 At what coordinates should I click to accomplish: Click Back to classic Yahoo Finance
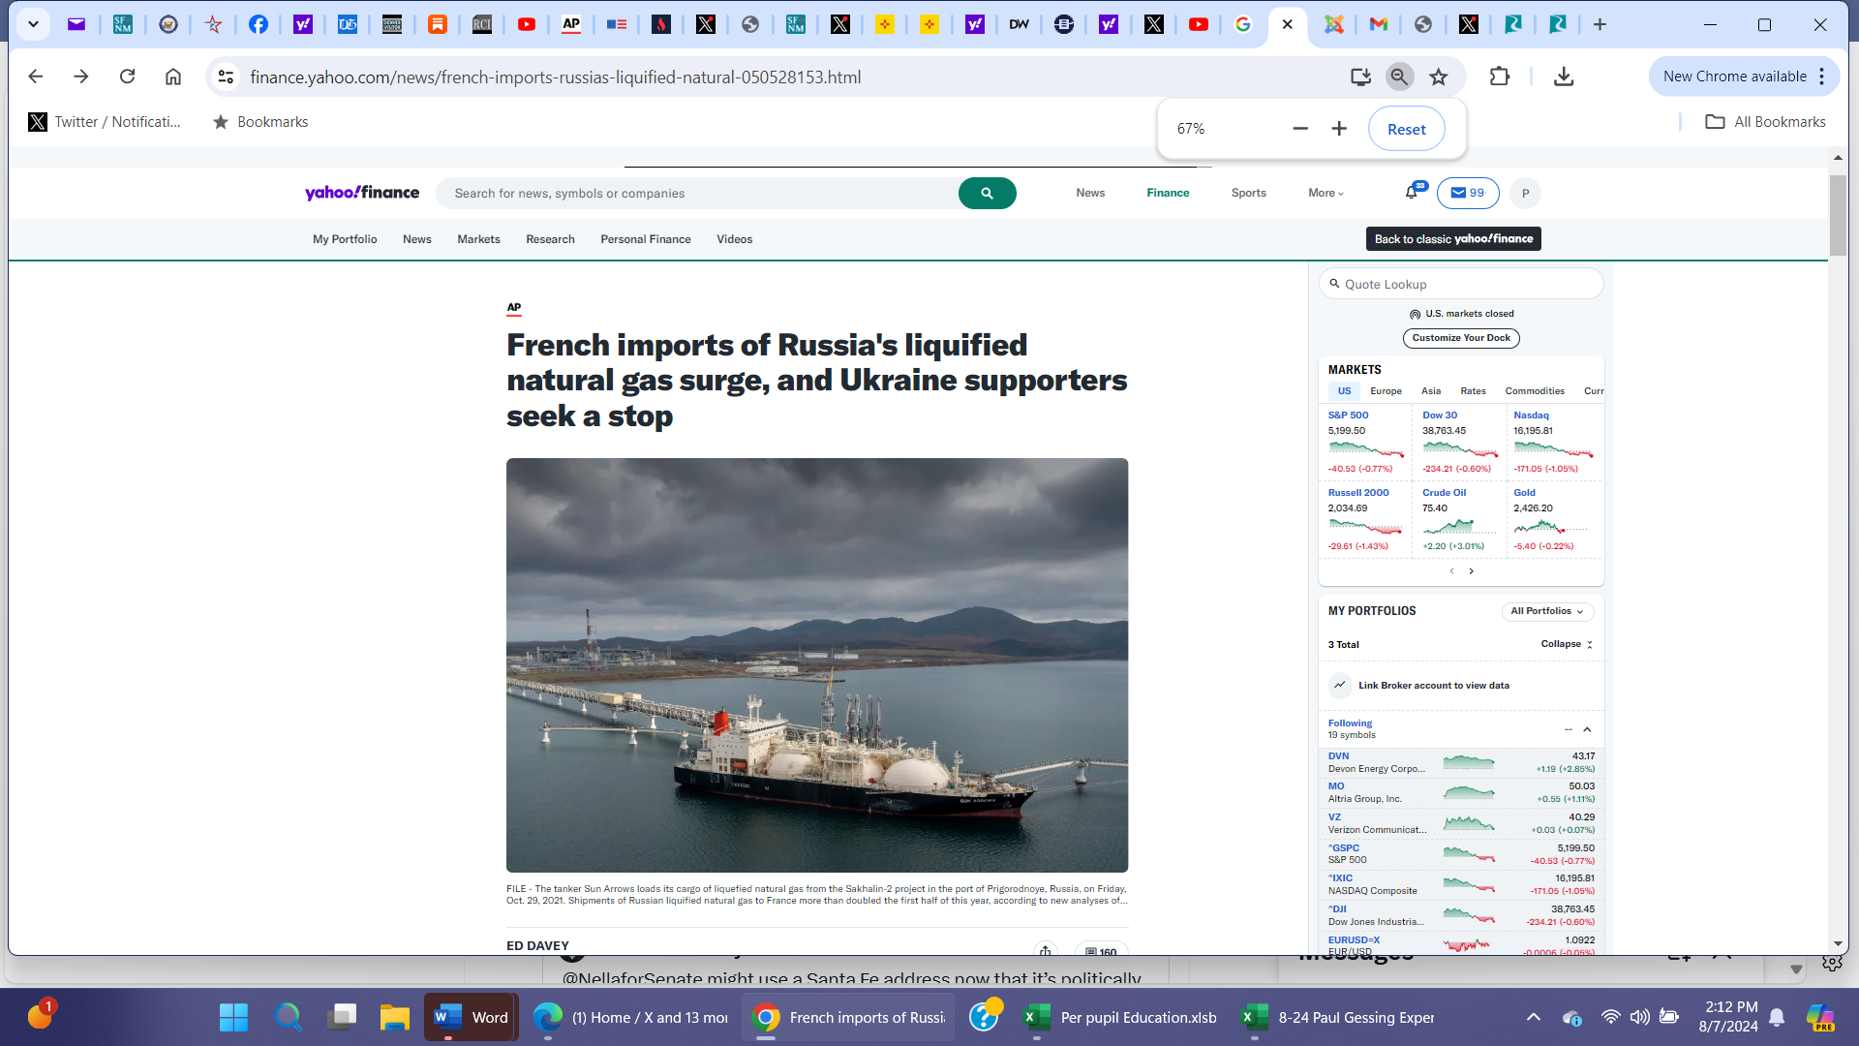tap(1452, 239)
